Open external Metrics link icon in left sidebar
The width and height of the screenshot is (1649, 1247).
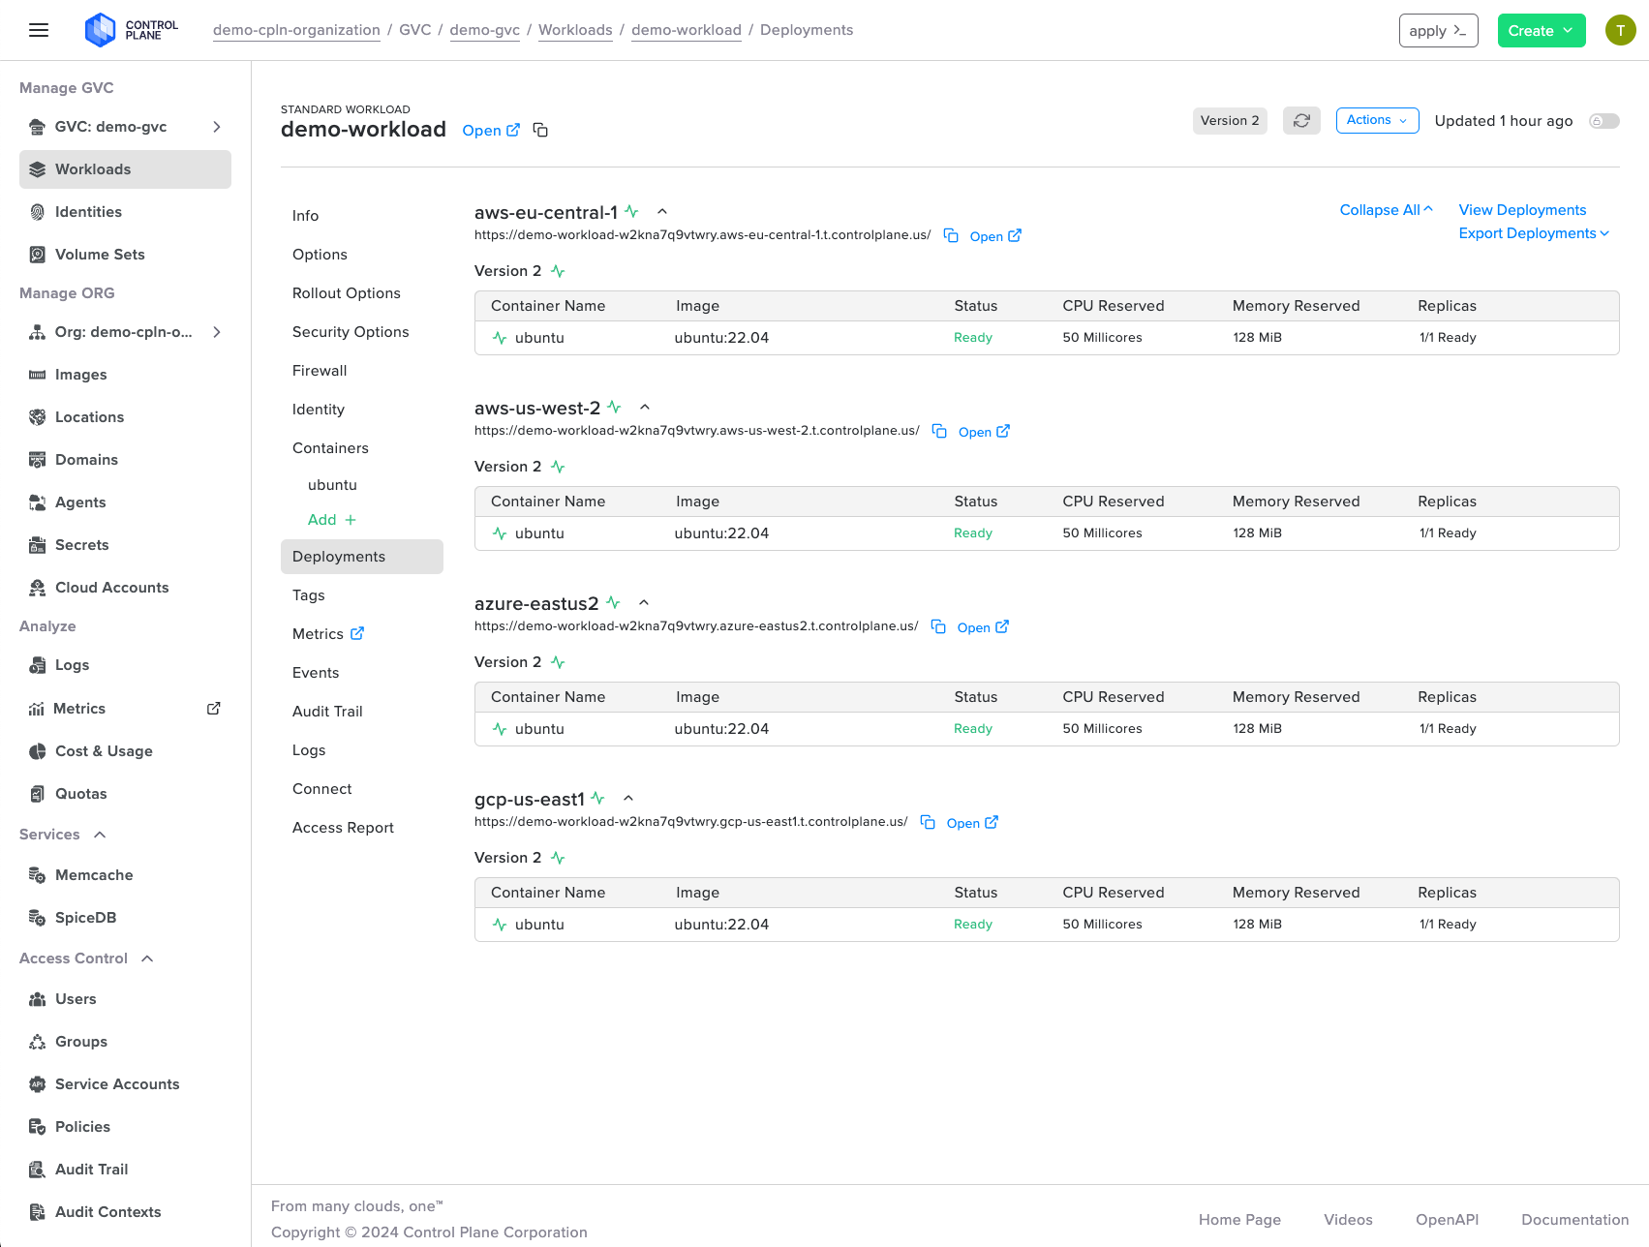point(213,708)
